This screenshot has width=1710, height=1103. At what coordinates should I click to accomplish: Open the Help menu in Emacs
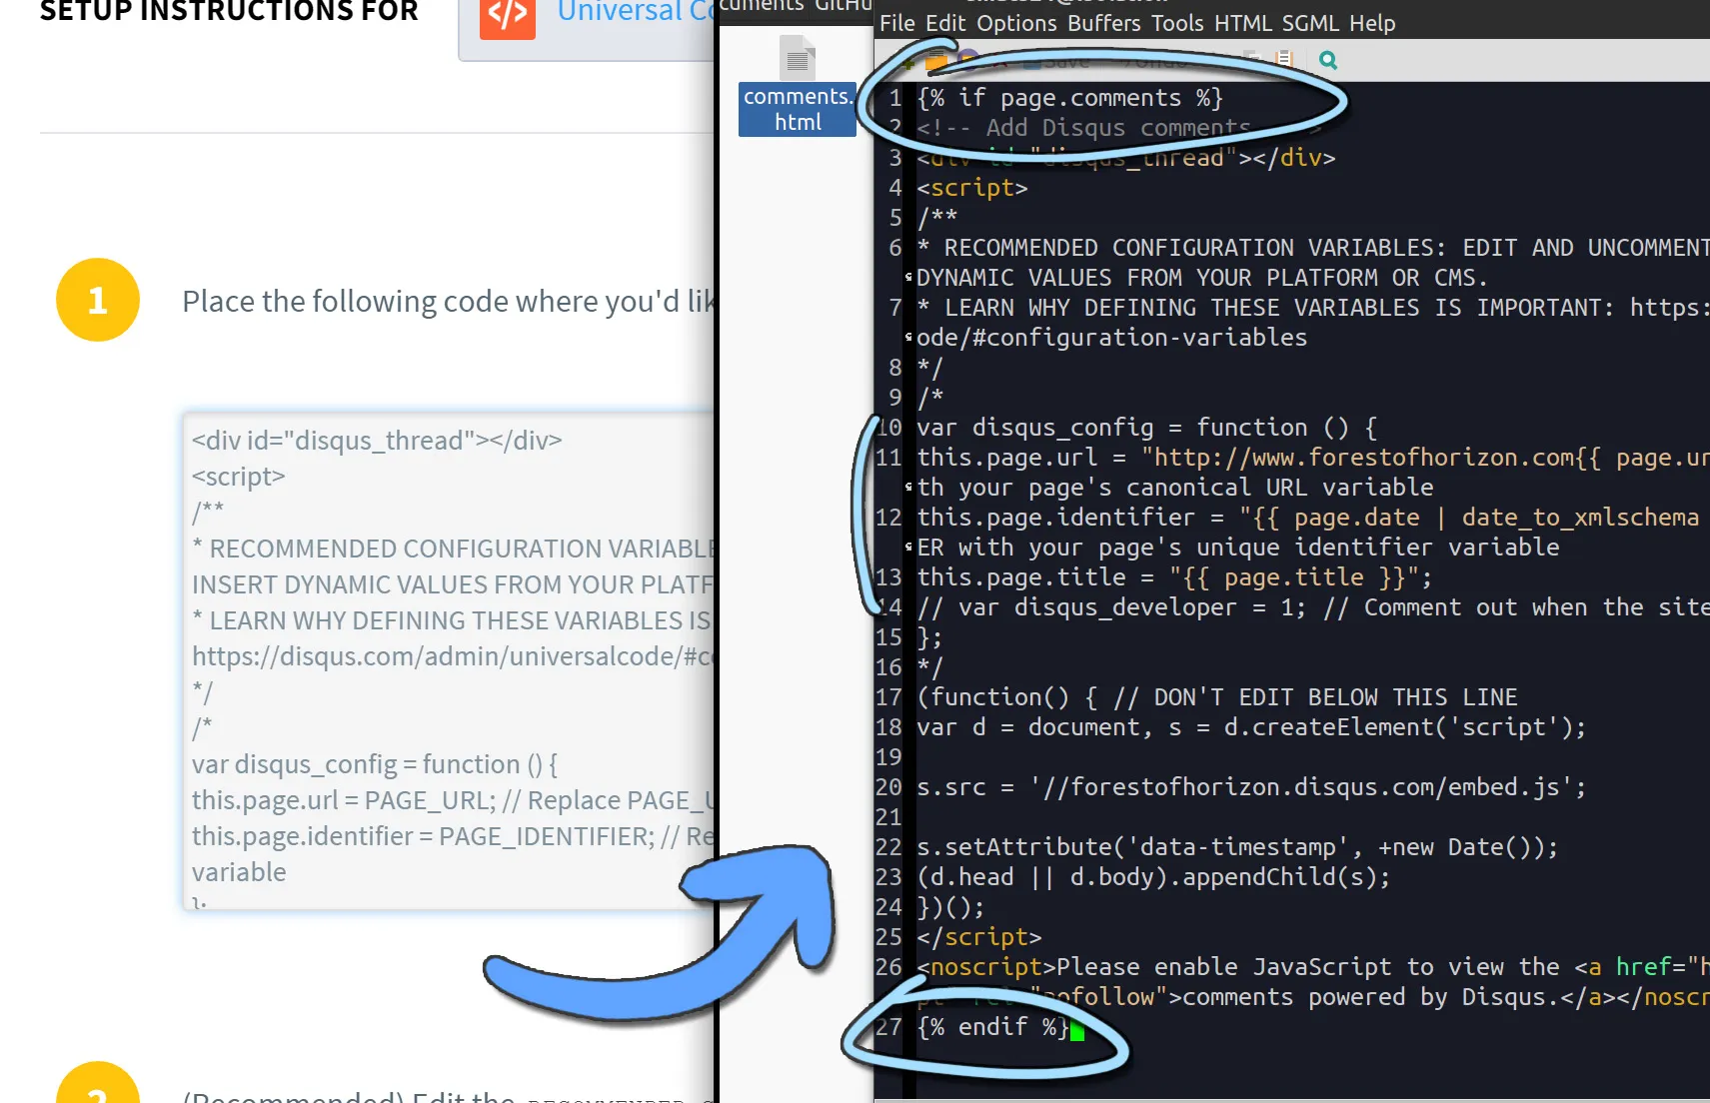[1372, 23]
